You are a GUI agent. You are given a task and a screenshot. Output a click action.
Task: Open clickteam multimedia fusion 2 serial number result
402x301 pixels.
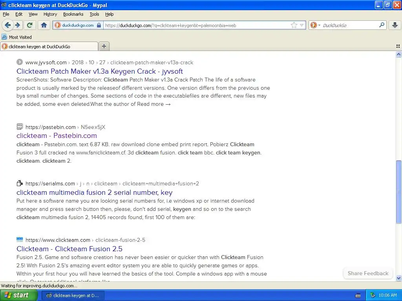pos(94,192)
